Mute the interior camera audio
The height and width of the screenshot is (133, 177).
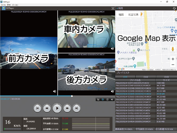click(112, 49)
